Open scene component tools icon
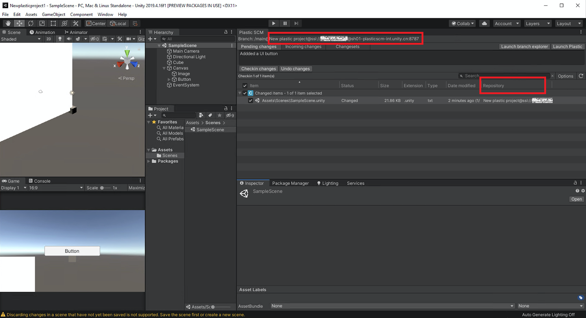This screenshot has height=318, width=586. point(119,39)
